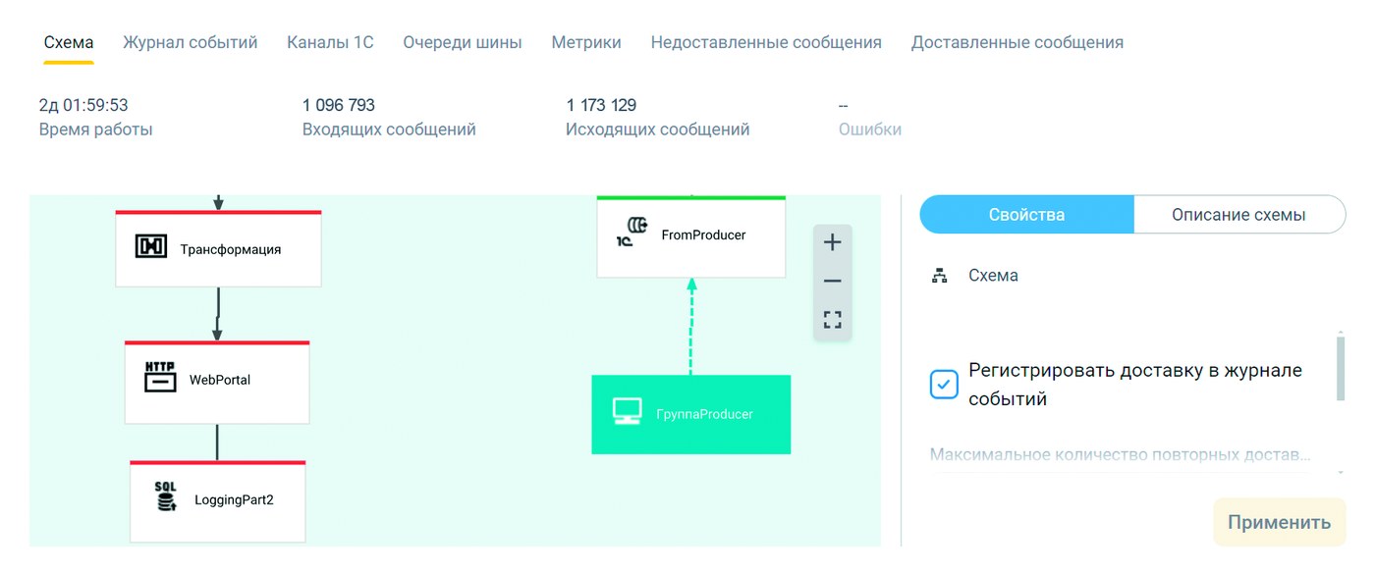Image resolution: width=1375 pixels, height=573 pixels.
Task: Click incoming messages count 1 096 793
Action: pyautogui.click(x=339, y=105)
